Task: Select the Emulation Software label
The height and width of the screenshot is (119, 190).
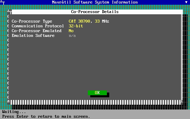Action: (x=33, y=36)
